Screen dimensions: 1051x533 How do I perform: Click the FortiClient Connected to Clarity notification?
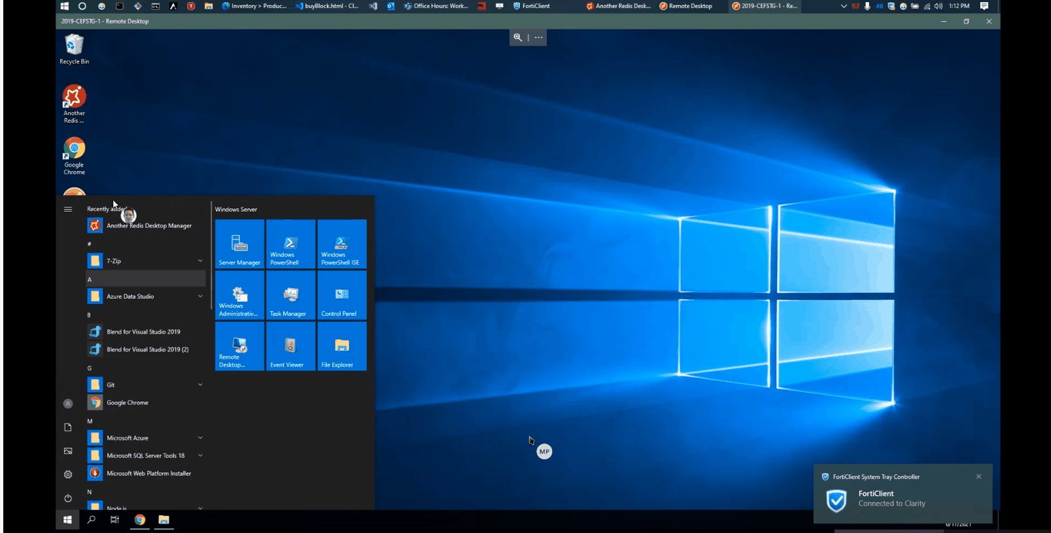pos(903,493)
